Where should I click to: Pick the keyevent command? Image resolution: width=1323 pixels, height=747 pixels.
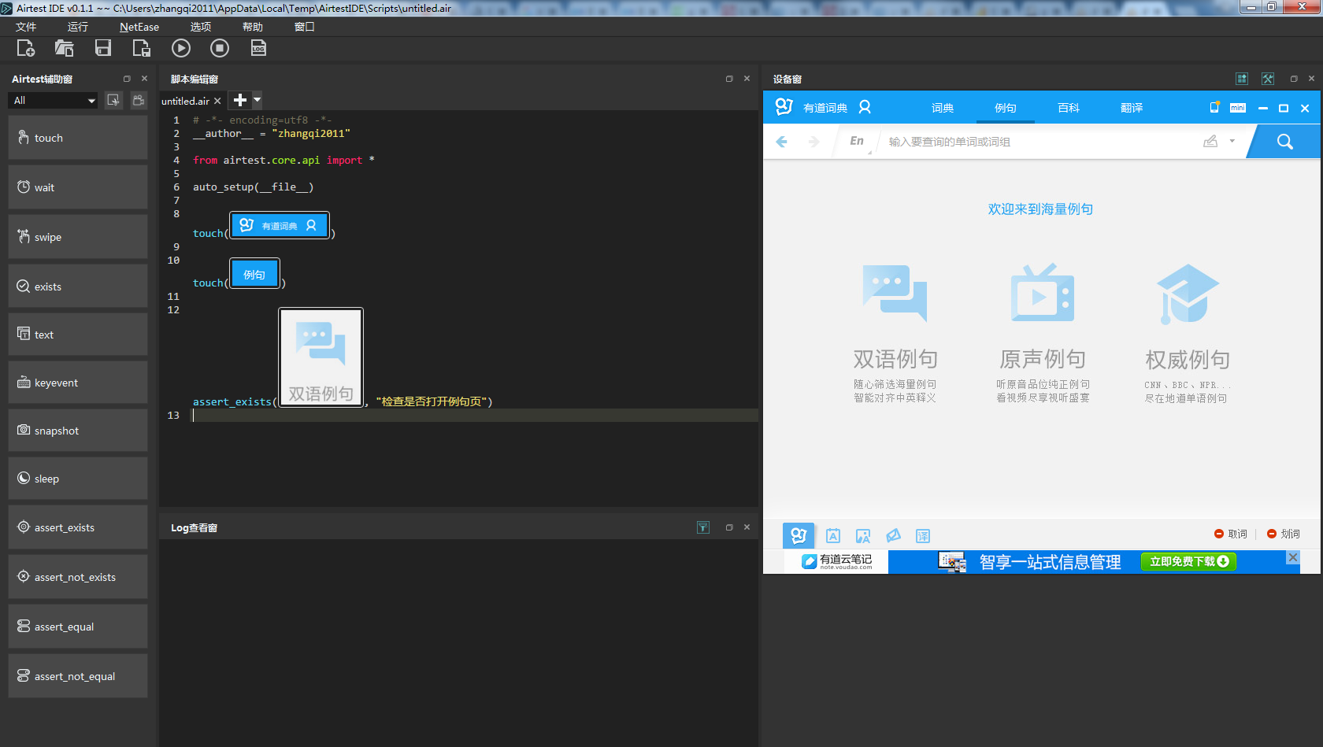(78, 383)
